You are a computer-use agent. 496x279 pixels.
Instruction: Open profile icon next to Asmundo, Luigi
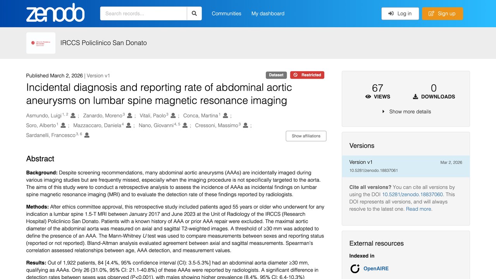[x=73, y=115]
